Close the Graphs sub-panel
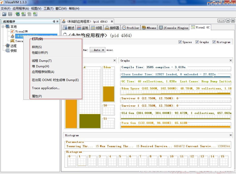 231,60
